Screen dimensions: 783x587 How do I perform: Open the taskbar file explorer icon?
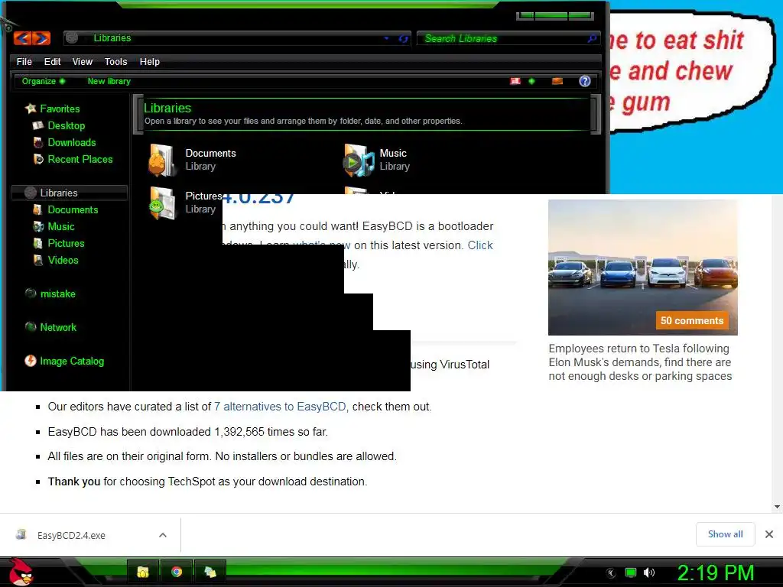tap(143, 572)
